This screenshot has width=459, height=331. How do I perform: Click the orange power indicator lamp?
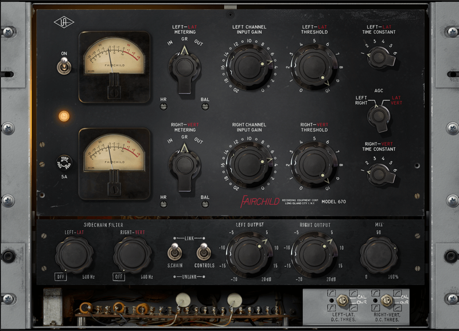pos(64,116)
